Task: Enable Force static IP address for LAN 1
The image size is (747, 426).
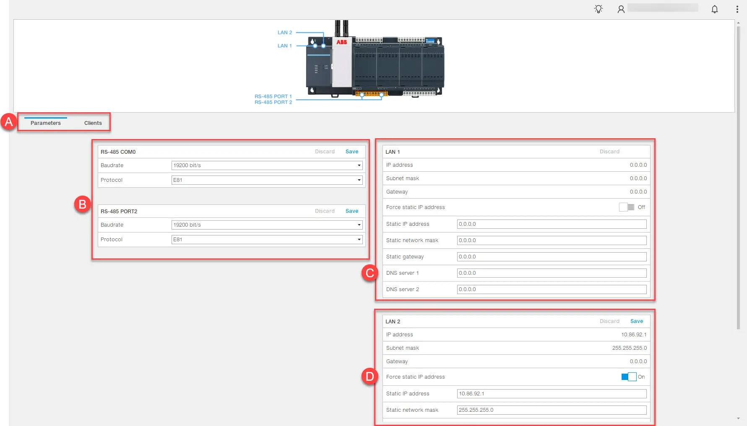Action: click(x=627, y=207)
